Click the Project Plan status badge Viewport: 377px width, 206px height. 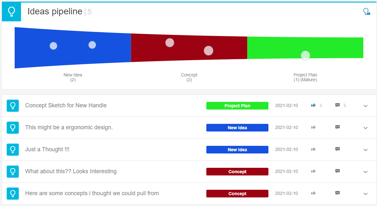(x=237, y=106)
